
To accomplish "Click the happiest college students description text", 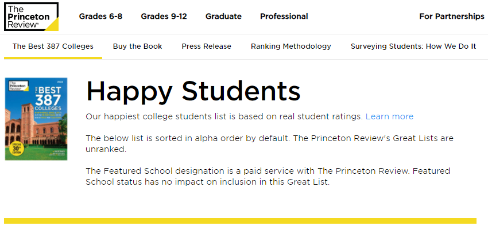I will [224, 116].
